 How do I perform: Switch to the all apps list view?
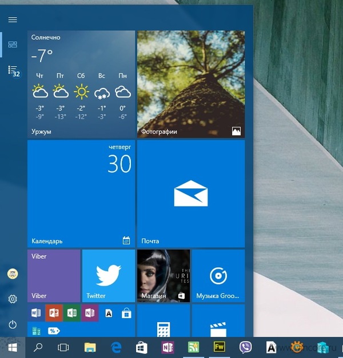click(13, 70)
